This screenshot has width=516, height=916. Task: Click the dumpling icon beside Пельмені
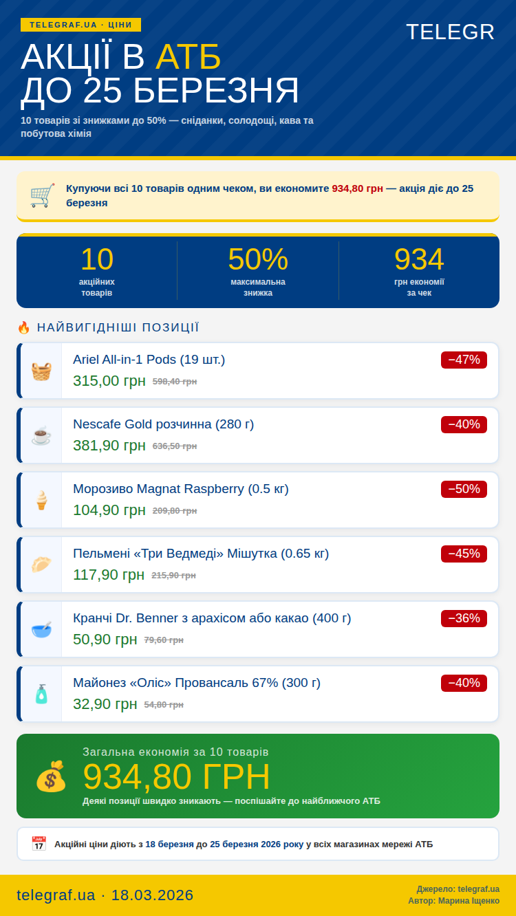[x=41, y=565]
